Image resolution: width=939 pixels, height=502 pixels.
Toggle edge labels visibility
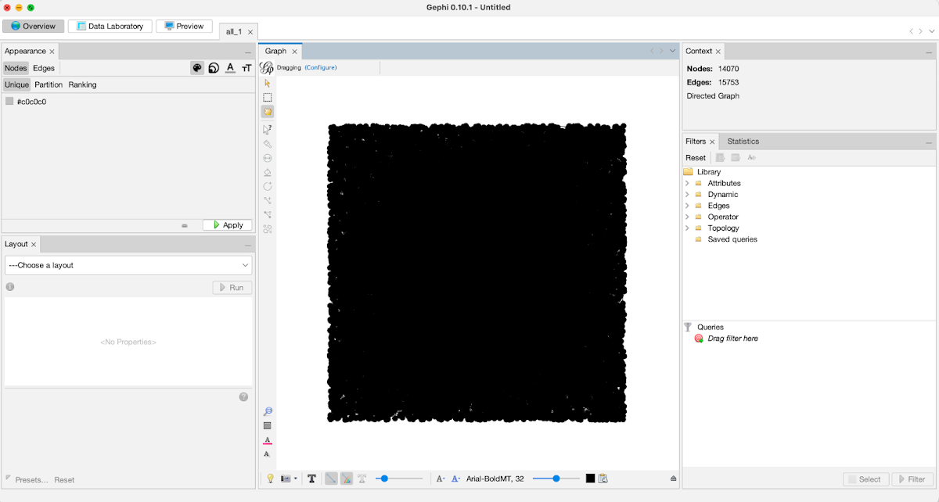pyautogui.click(x=362, y=478)
